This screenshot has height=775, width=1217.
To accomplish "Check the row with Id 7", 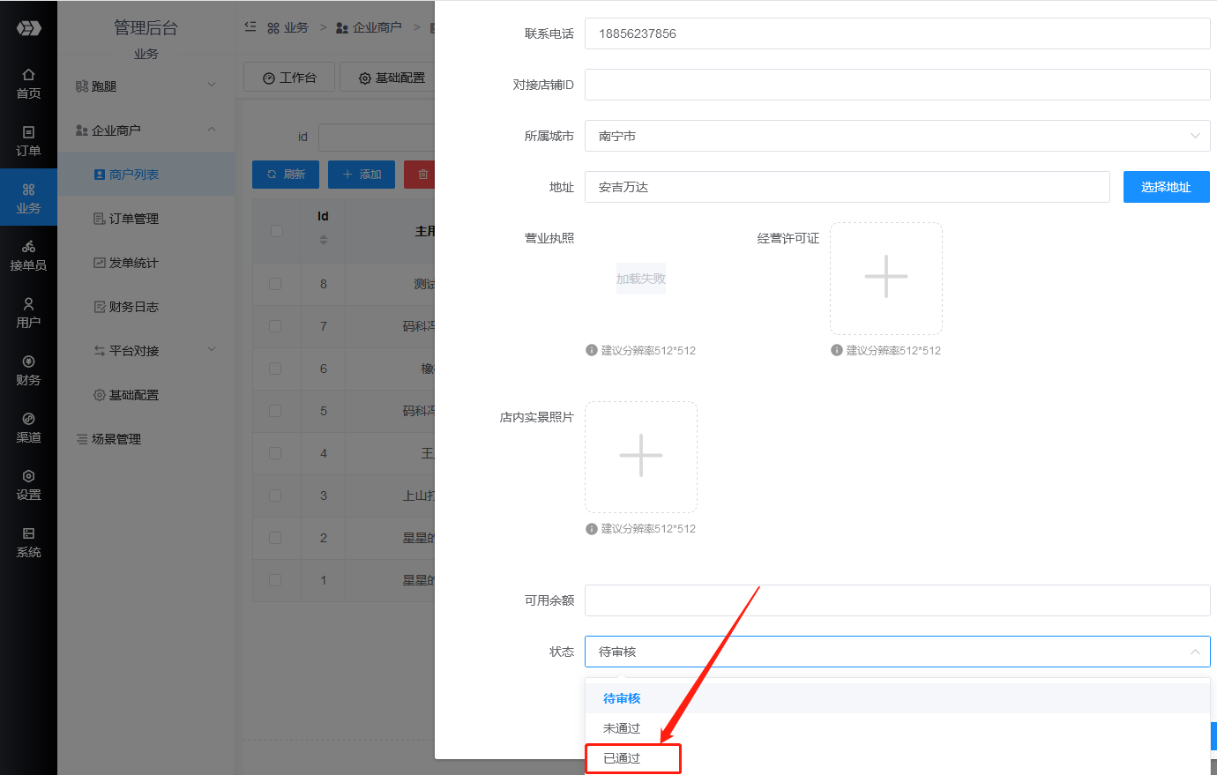I will 275,326.
